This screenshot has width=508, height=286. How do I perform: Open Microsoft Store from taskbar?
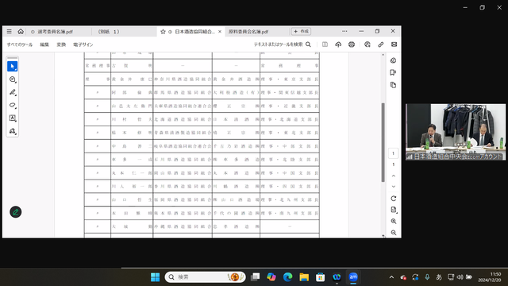pyautogui.click(x=320, y=277)
